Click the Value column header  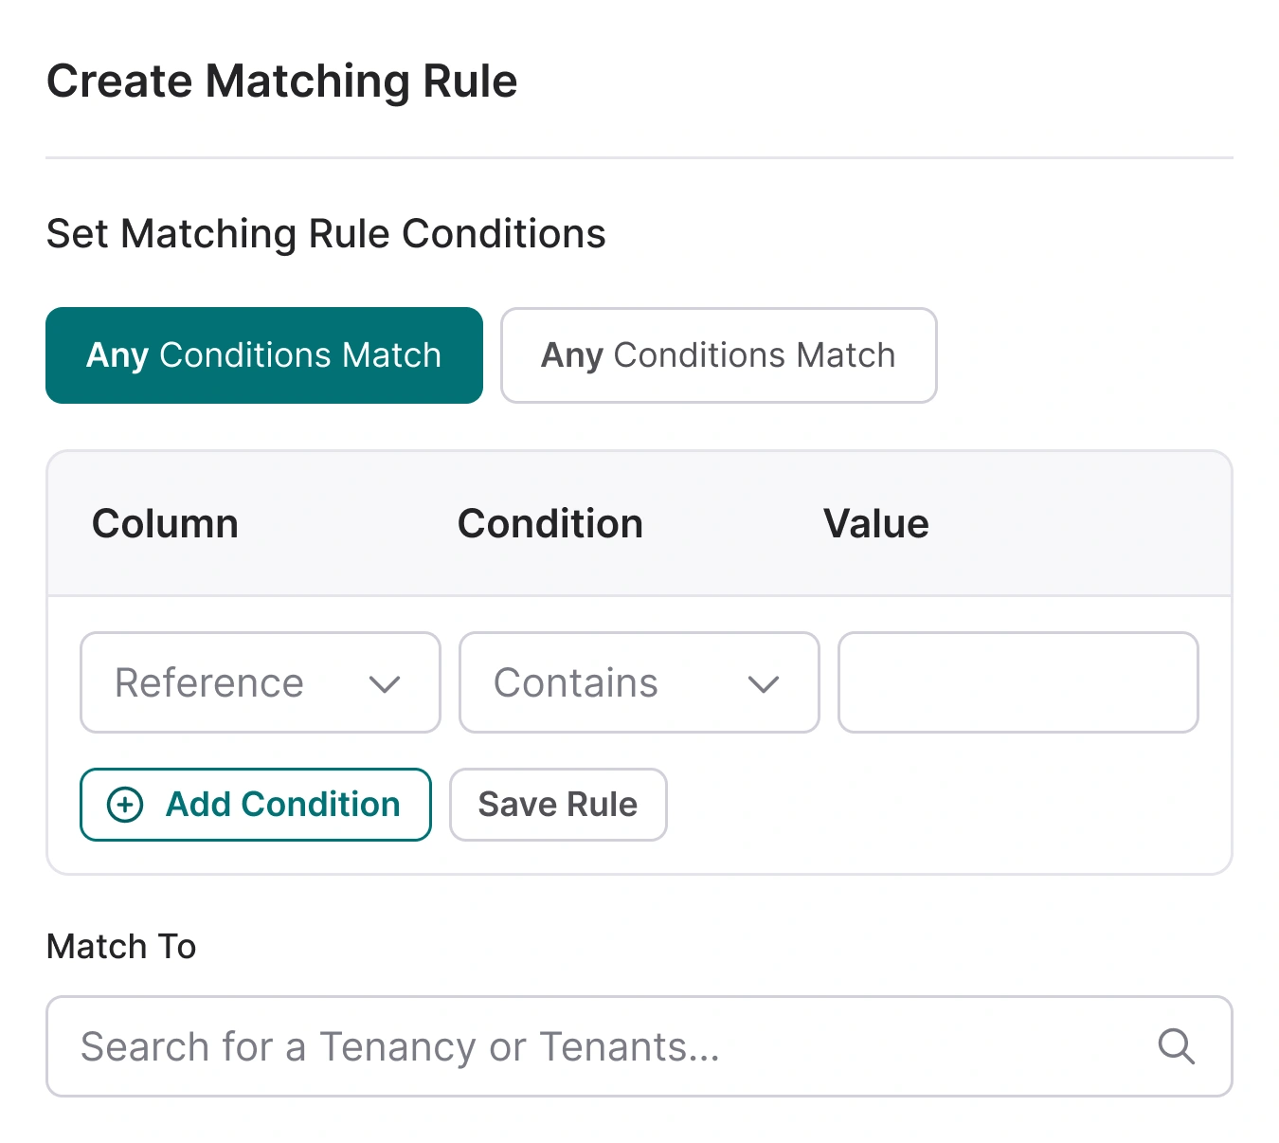pyautogui.click(x=874, y=523)
